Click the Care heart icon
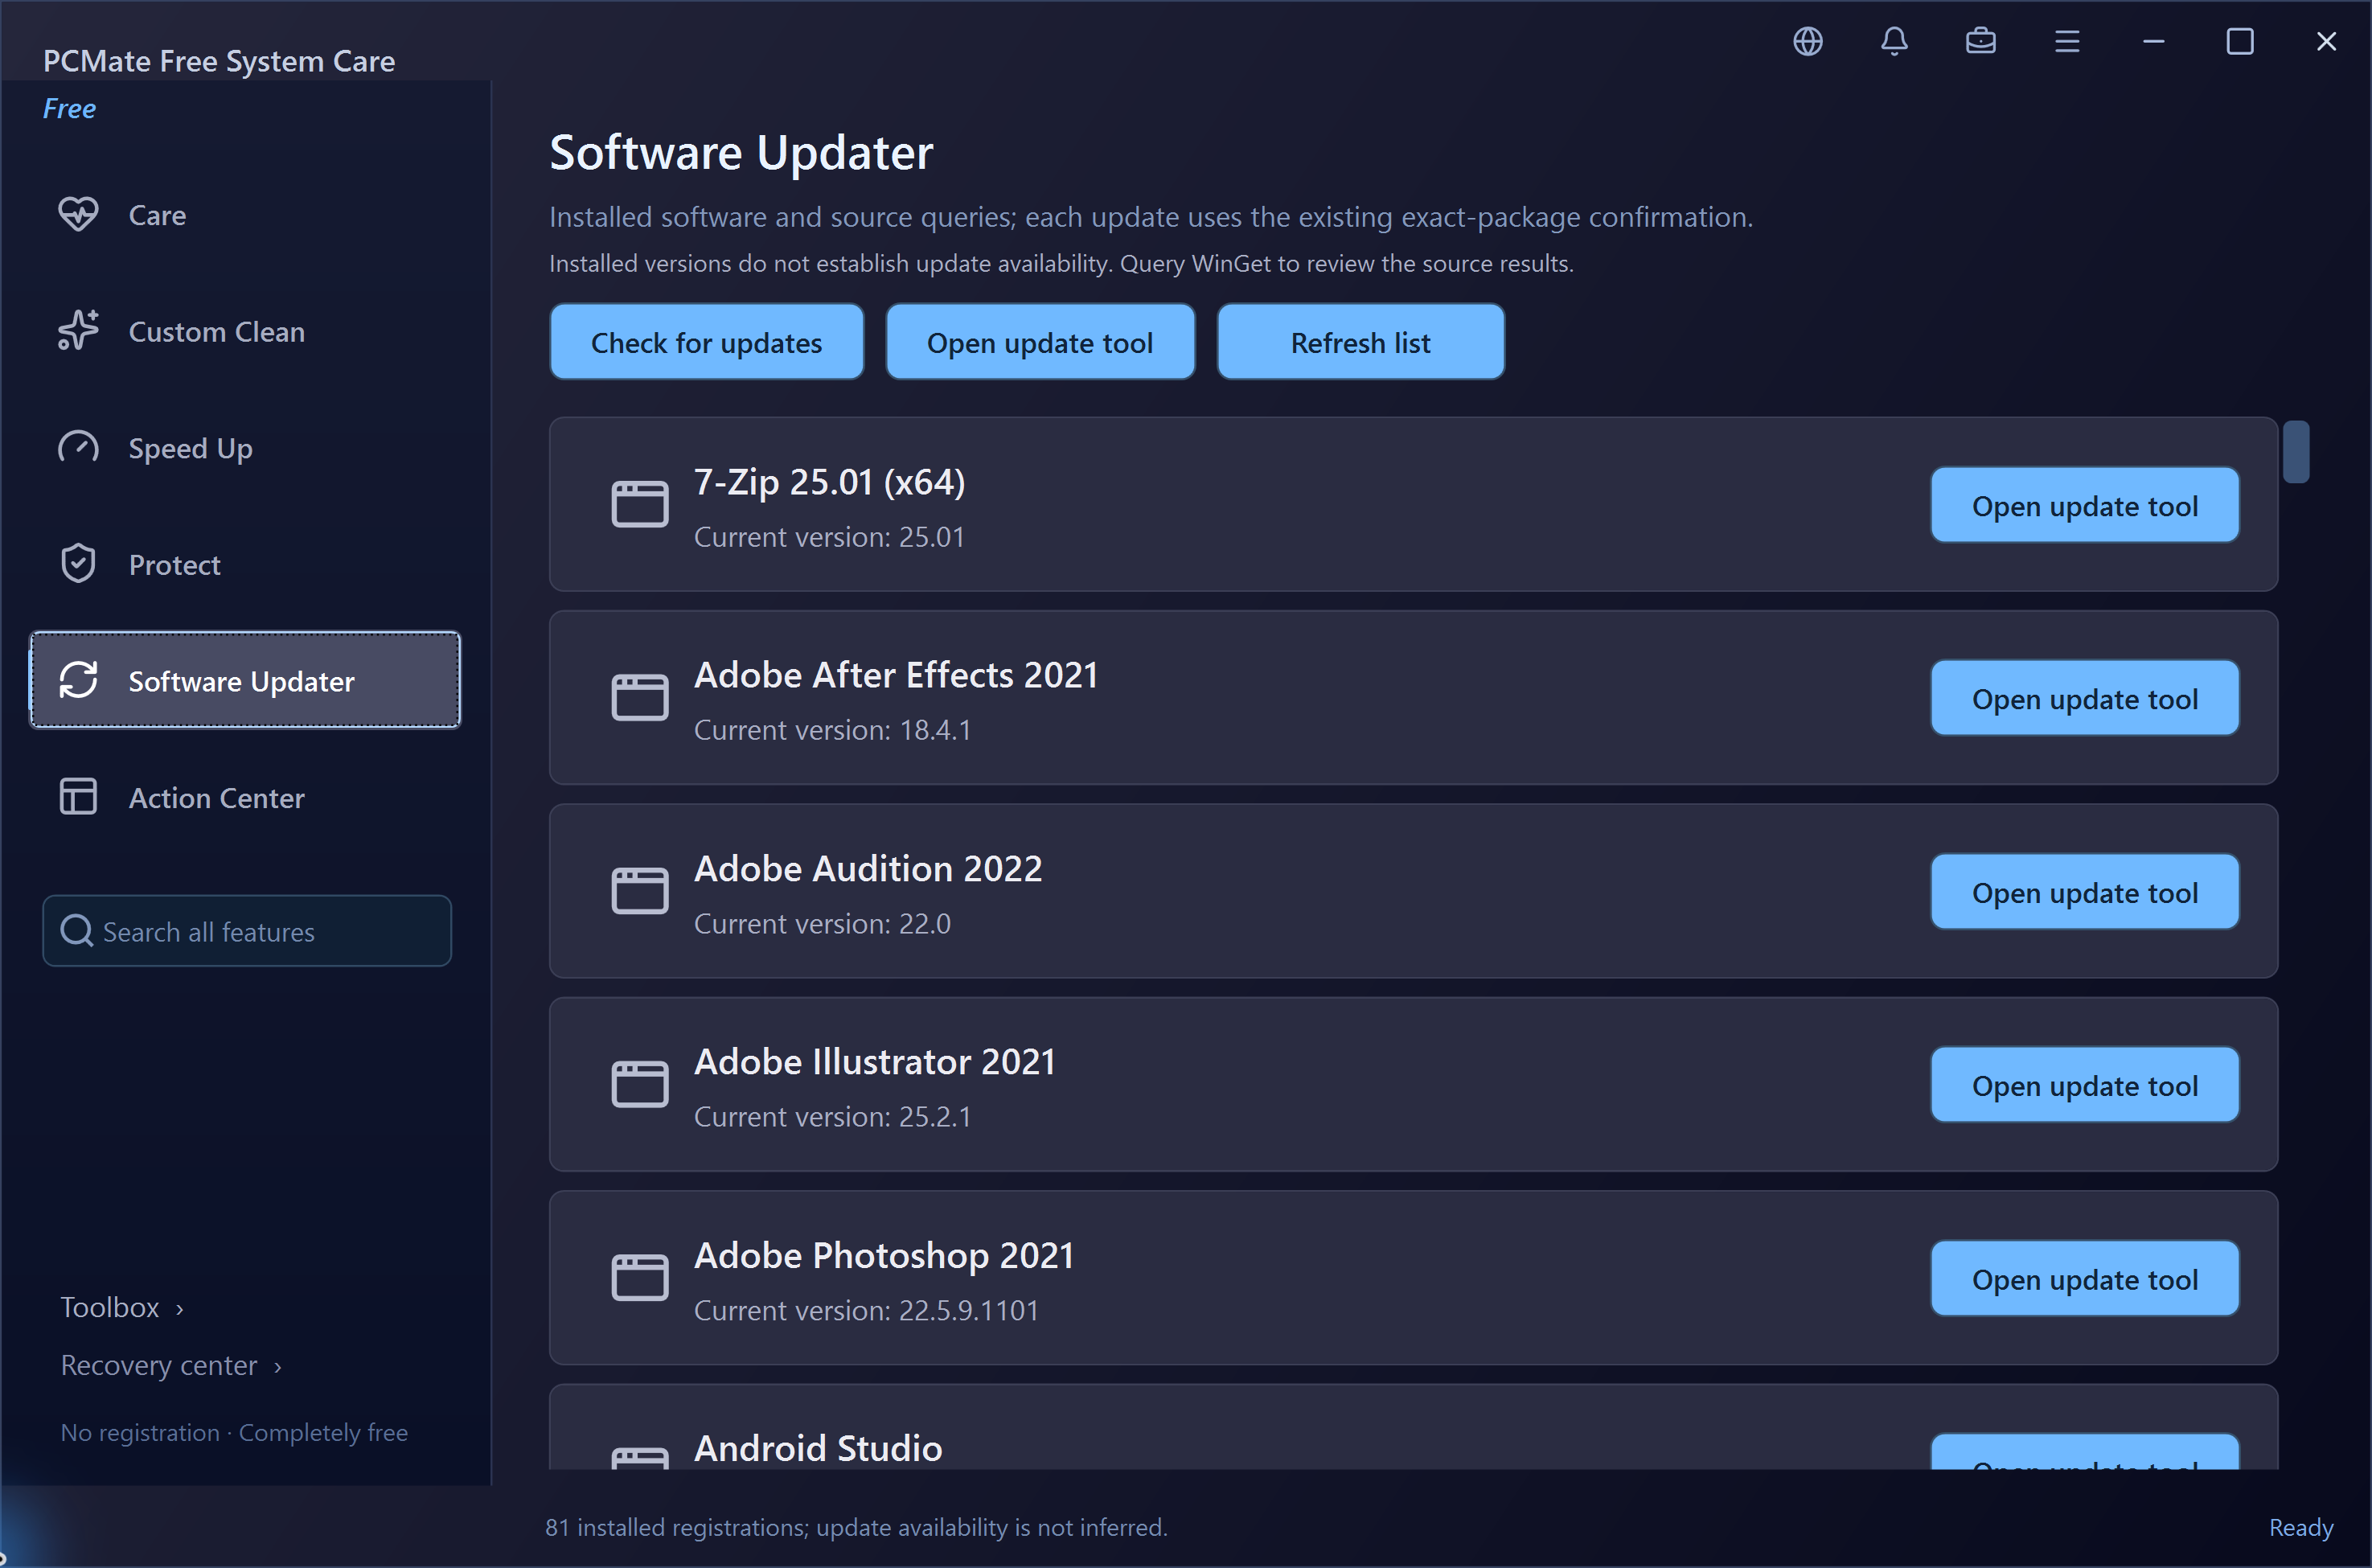 coord(78,214)
